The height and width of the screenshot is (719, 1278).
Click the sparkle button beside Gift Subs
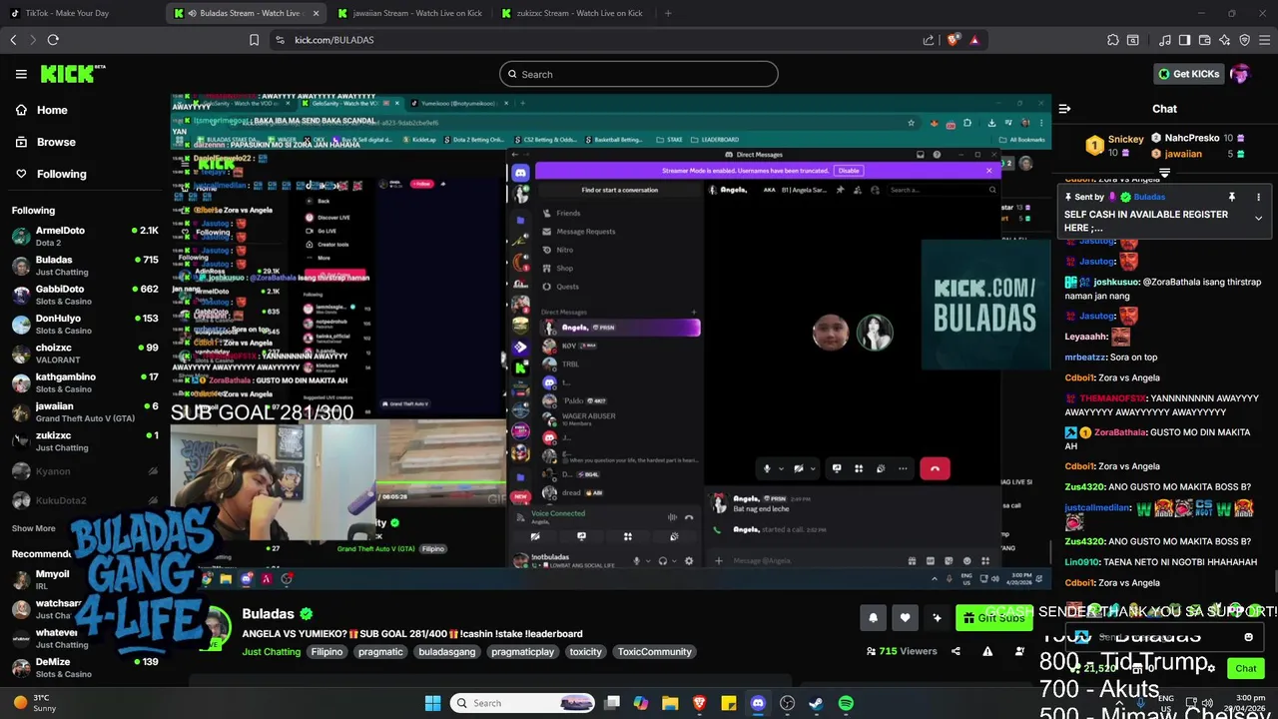(937, 618)
